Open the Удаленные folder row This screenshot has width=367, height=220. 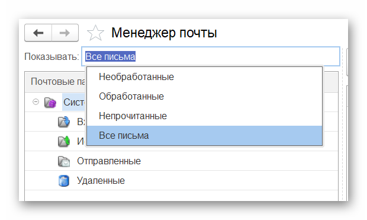181,180
